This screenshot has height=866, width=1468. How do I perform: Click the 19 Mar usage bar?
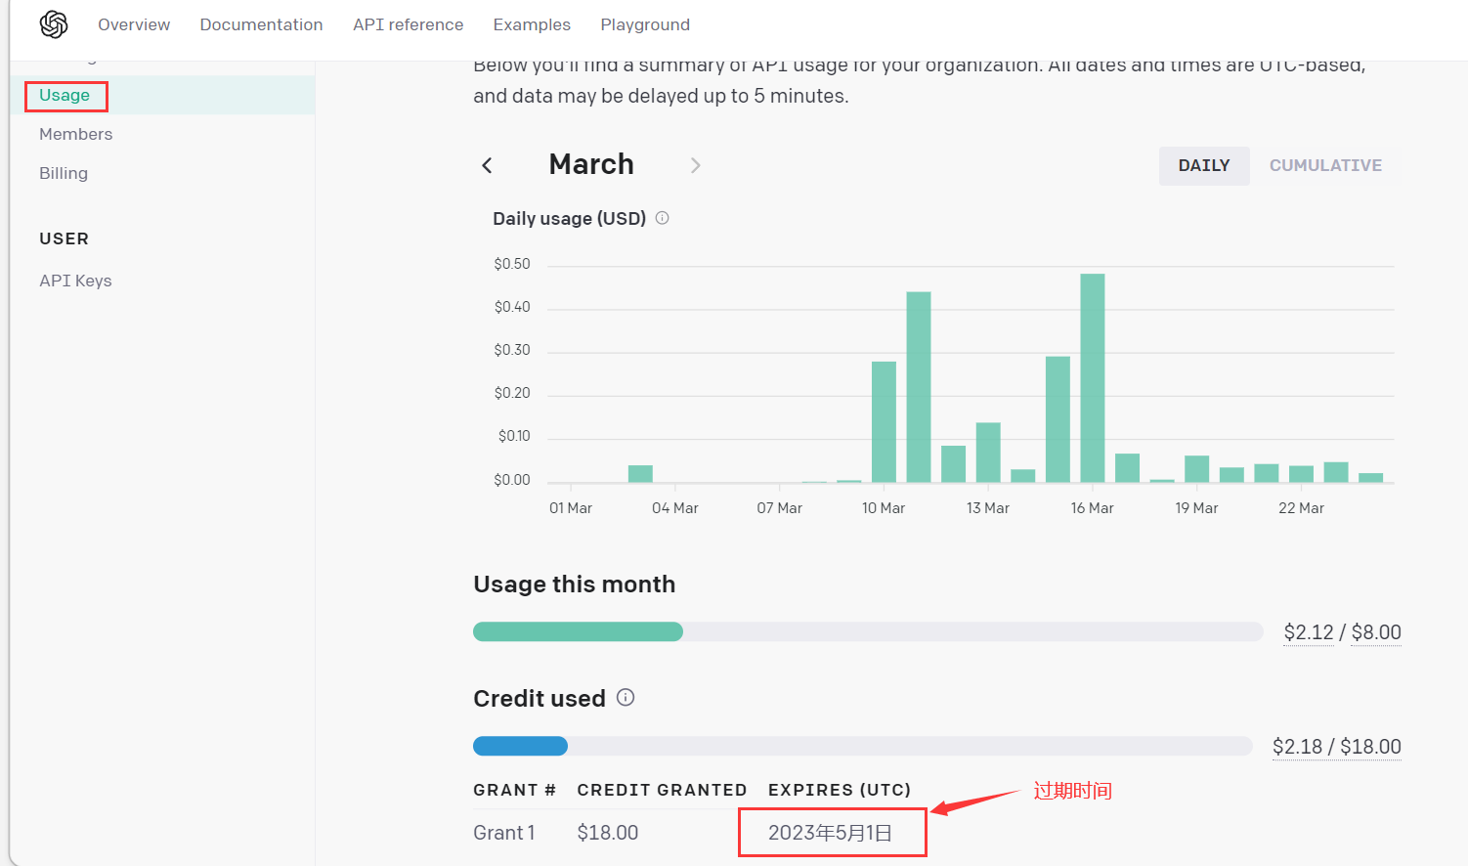click(x=1197, y=469)
